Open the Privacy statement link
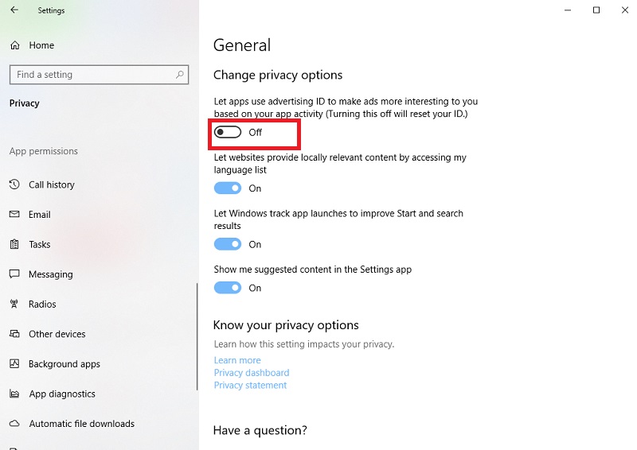 250,386
